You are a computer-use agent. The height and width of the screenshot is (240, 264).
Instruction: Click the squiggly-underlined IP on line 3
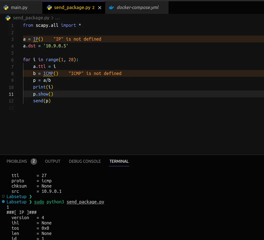(36, 39)
